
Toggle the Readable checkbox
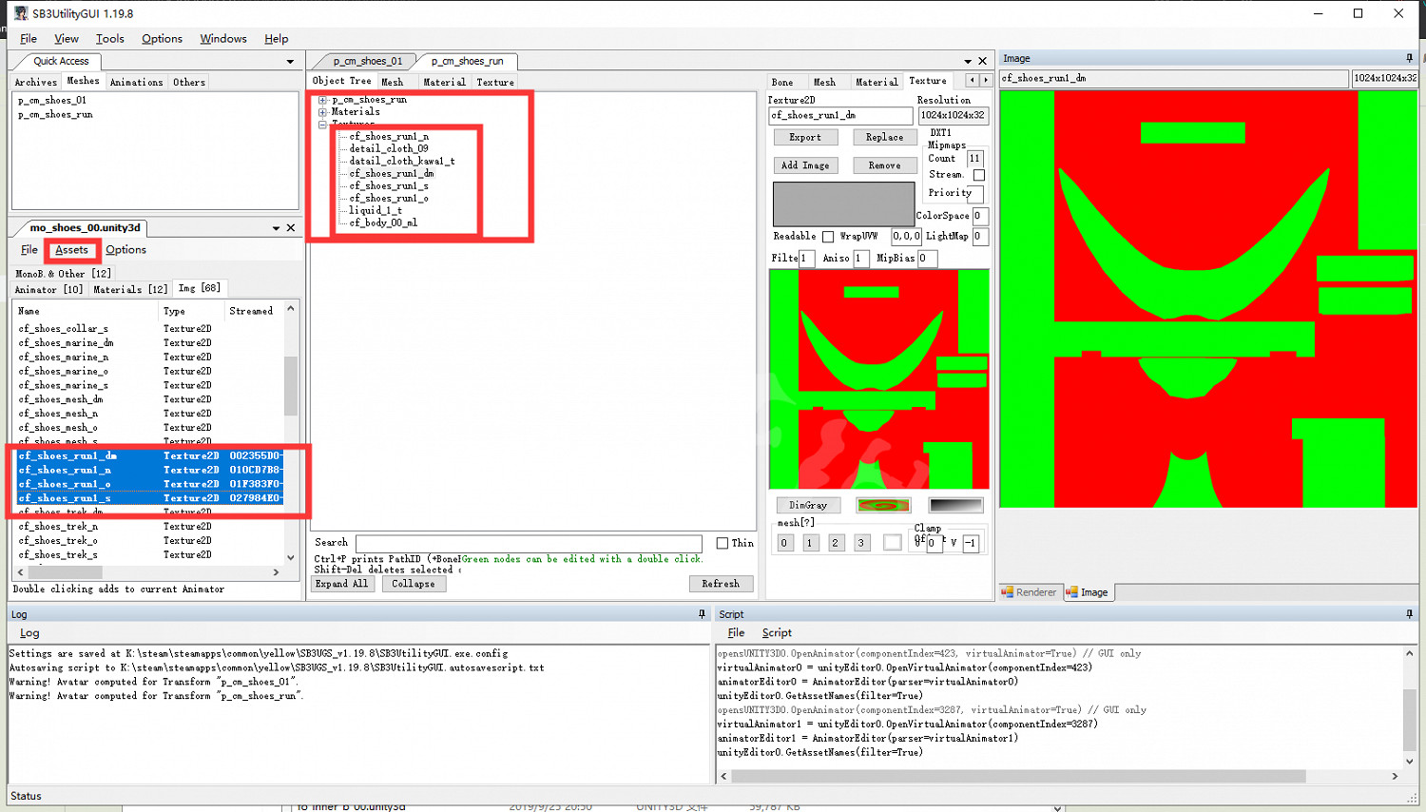point(828,237)
